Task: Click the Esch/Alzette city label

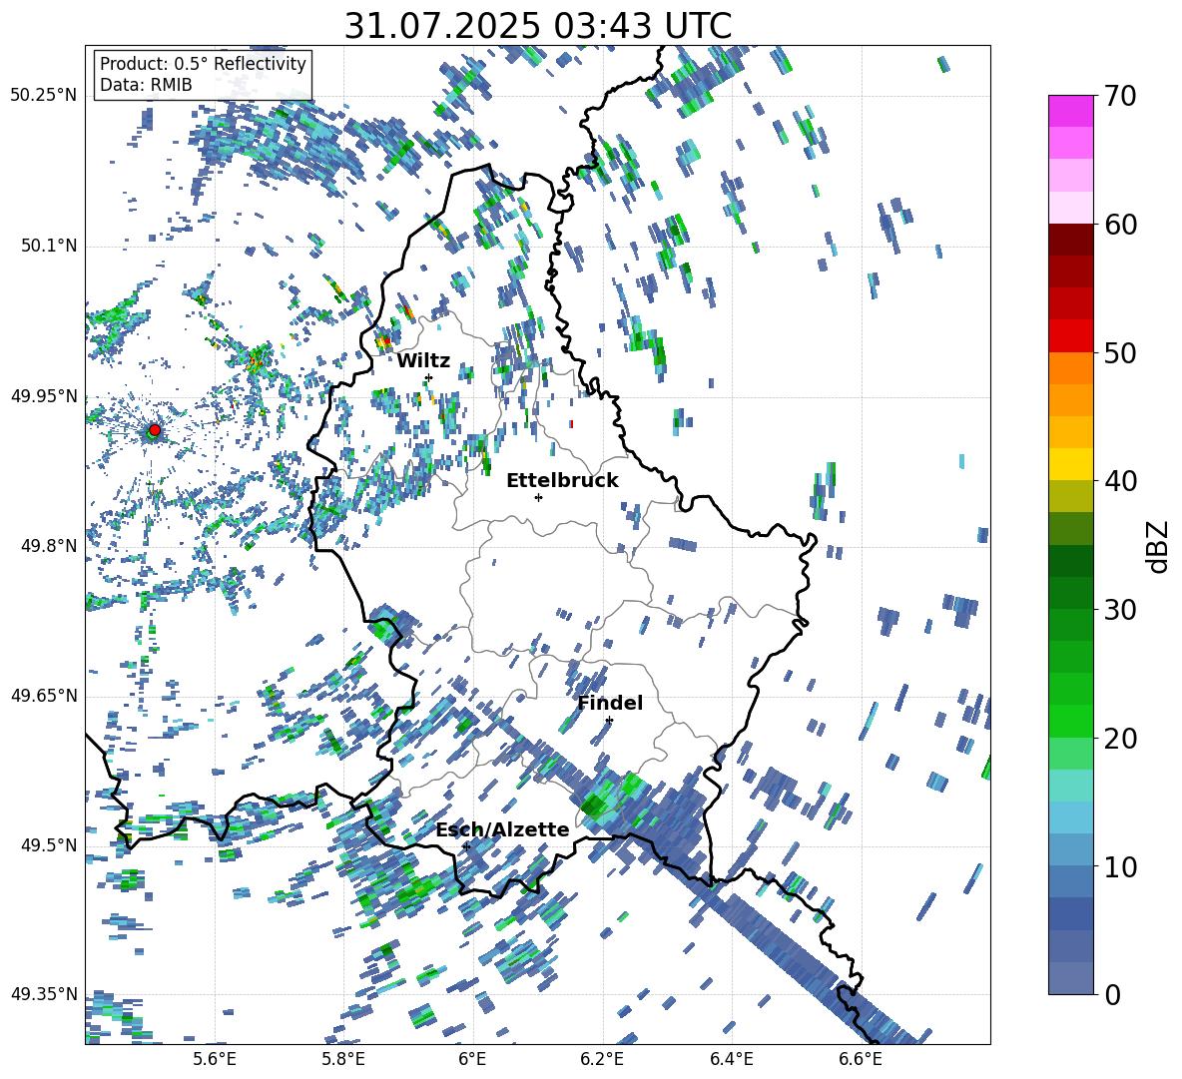Action: pos(502,829)
